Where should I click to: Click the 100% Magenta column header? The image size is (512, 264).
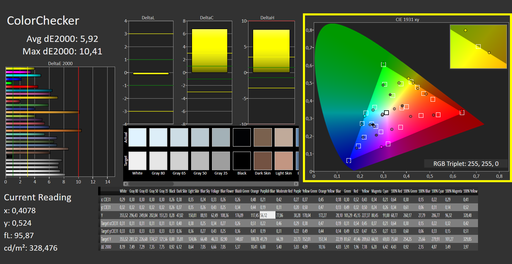point(454,191)
